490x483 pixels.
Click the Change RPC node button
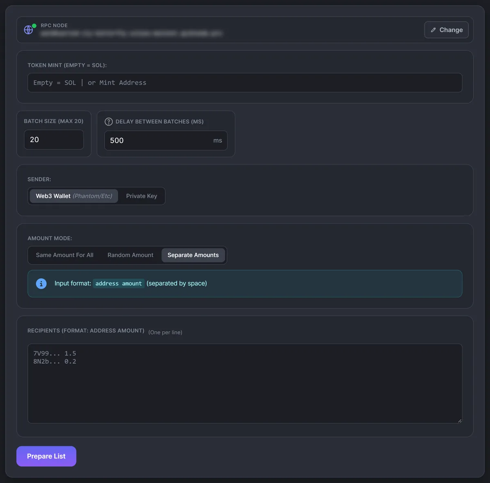pos(446,30)
